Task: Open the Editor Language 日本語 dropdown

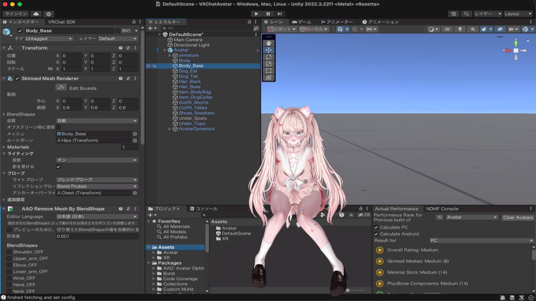Action: 97,216
